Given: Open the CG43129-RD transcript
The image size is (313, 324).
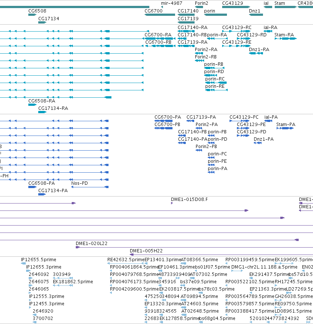Looking at the screenshot, I should pos(243,39).
